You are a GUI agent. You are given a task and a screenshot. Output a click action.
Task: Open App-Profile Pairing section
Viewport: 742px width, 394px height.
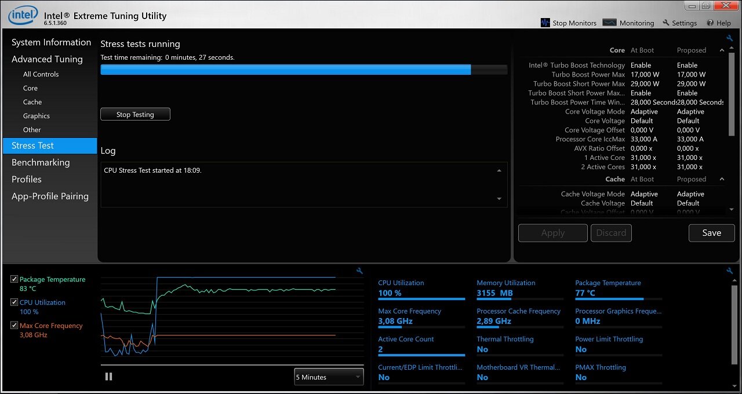tap(50, 196)
